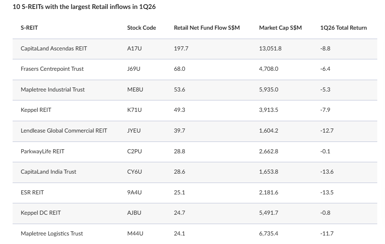Click the Market Cap S$M header
The height and width of the screenshot is (244, 385).
click(x=280, y=28)
